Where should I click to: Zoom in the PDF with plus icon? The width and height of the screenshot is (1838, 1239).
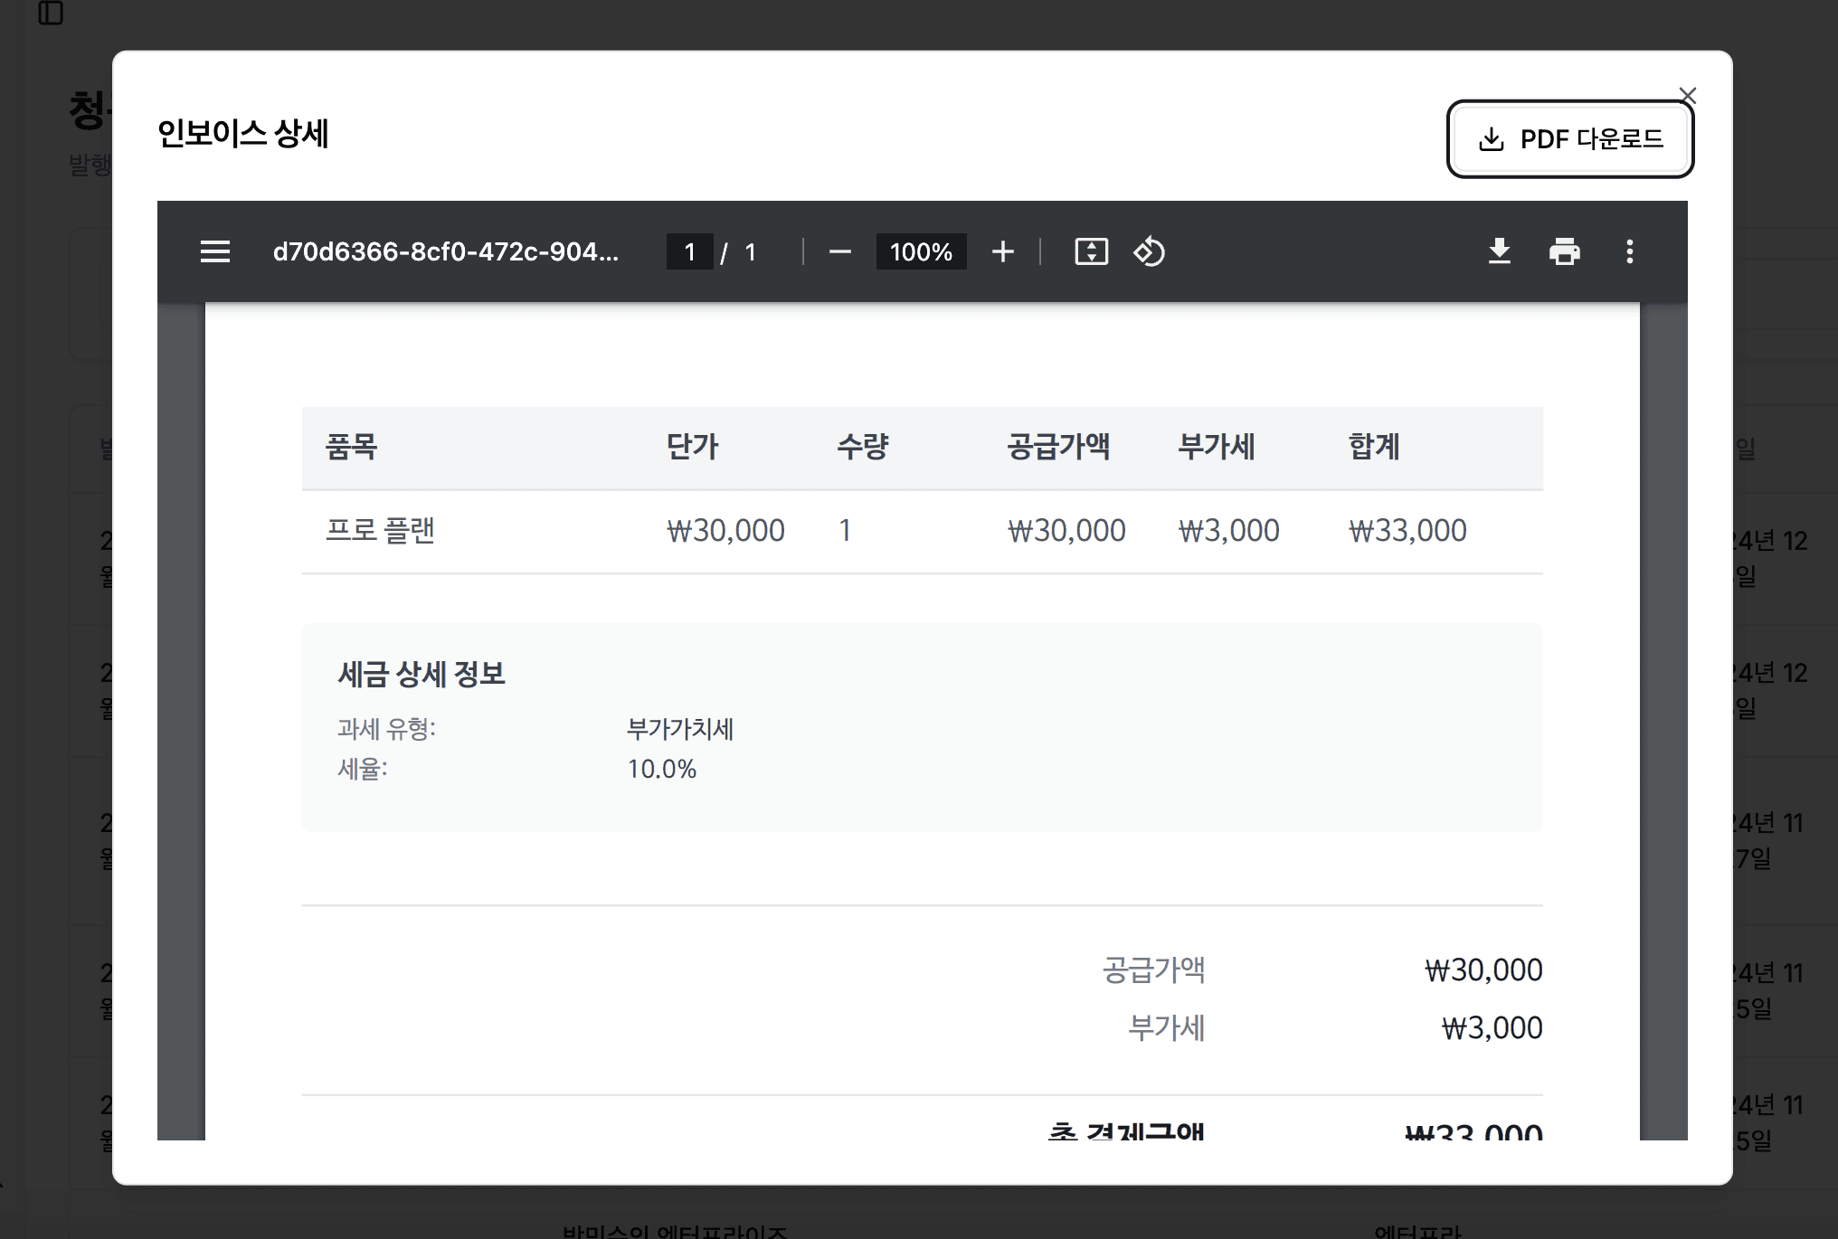(x=1002, y=251)
